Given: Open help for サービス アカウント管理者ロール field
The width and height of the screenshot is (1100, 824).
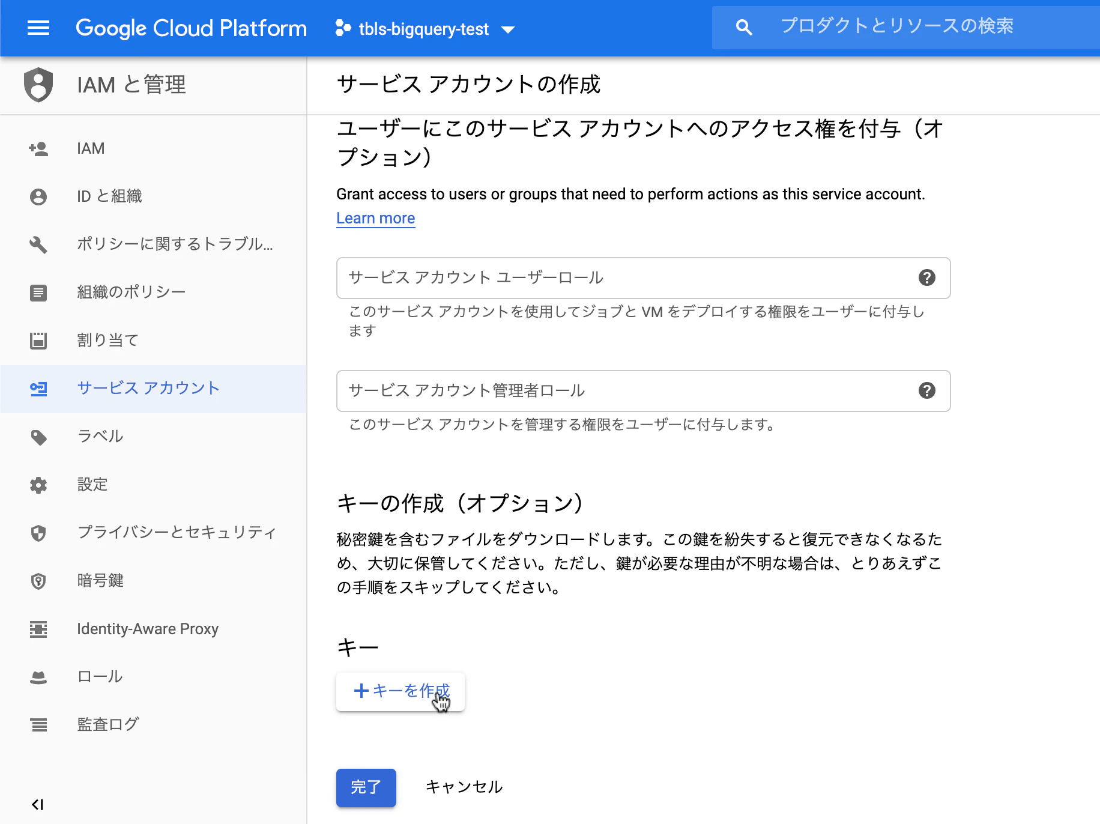Looking at the screenshot, I should coord(927,390).
